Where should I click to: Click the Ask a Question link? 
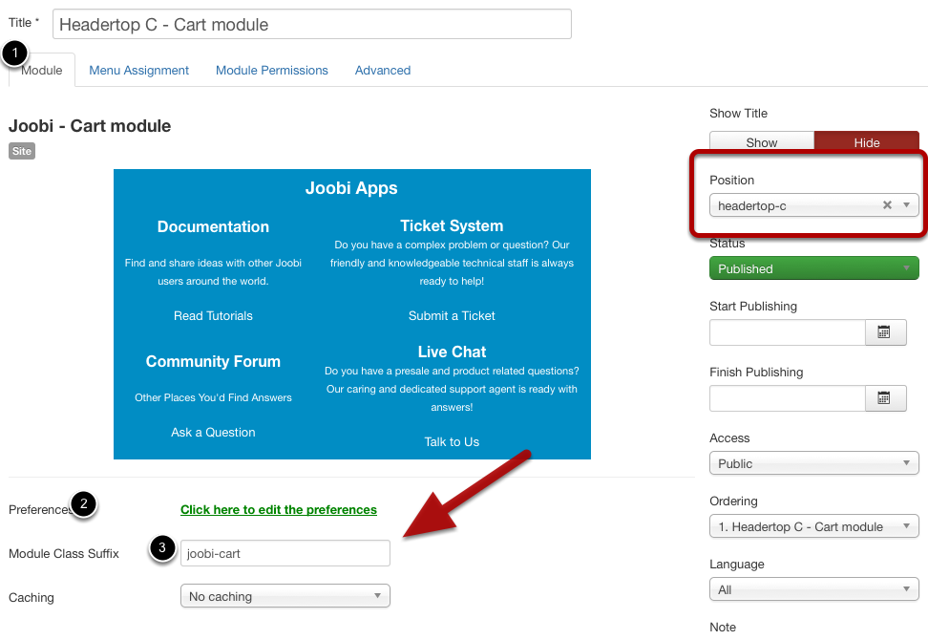pos(213,432)
